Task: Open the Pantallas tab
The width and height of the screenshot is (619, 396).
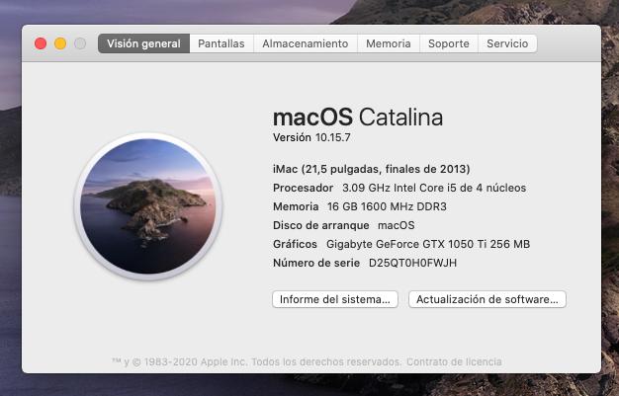Action: click(221, 43)
